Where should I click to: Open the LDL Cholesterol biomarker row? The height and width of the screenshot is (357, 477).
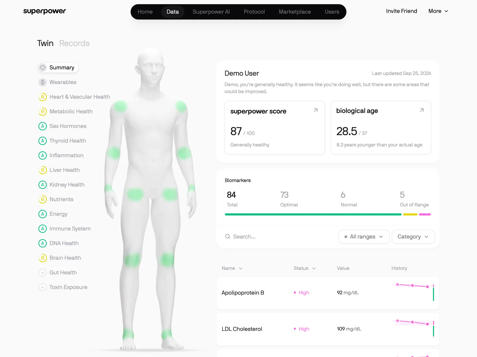point(328,329)
